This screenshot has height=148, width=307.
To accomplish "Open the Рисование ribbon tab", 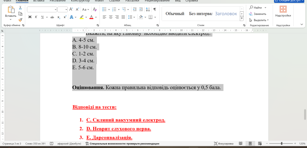I will 57,1.
